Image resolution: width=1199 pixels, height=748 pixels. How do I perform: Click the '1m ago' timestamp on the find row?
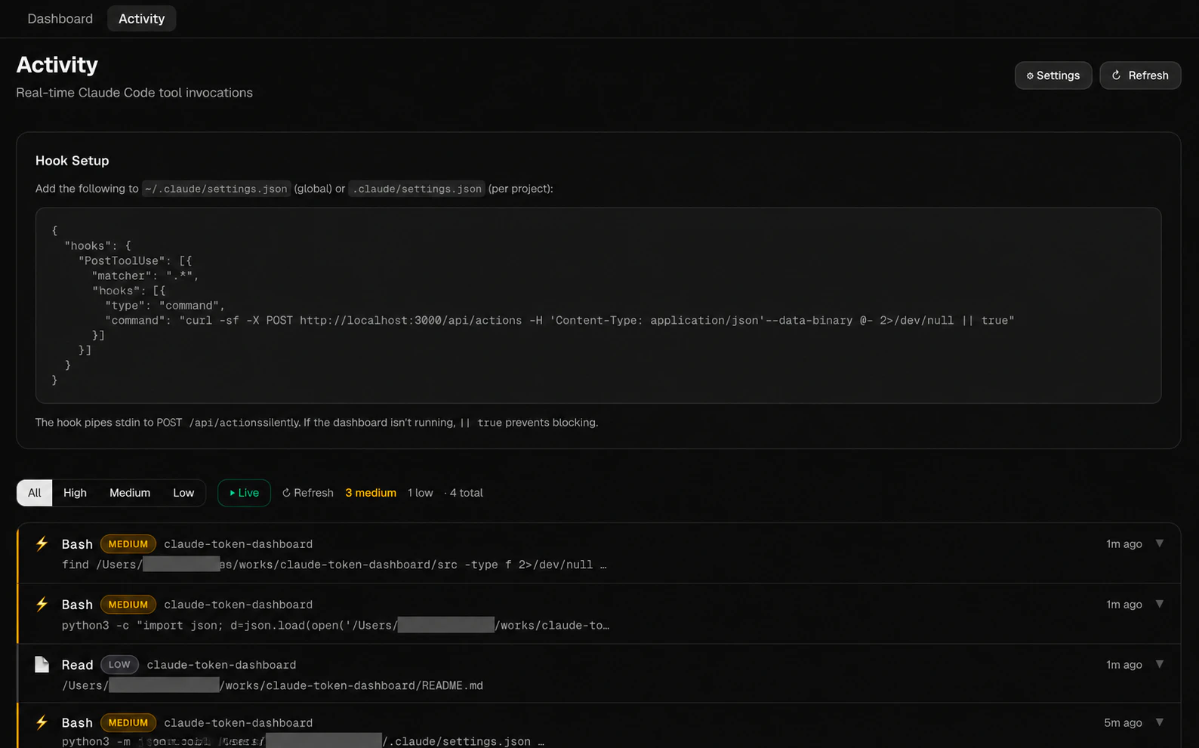pyautogui.click(x=1123, y=544)
